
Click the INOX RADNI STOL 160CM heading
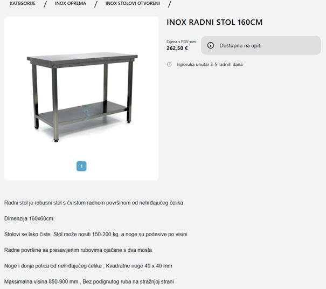214,22
